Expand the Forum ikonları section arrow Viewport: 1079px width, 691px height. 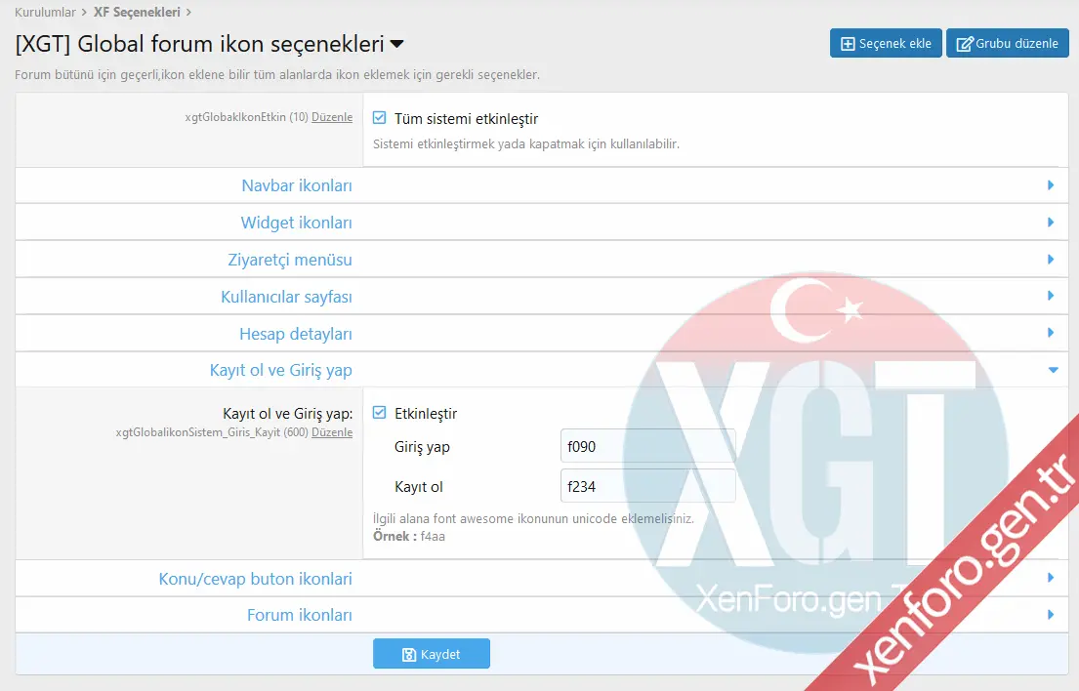[x=1051, y=614]
